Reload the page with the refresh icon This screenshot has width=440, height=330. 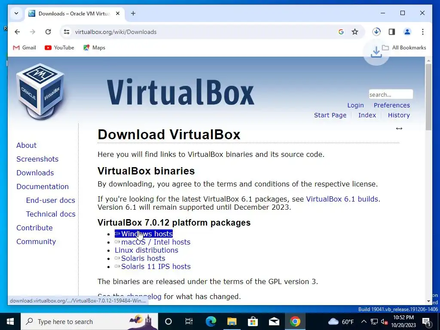(48, 32)
